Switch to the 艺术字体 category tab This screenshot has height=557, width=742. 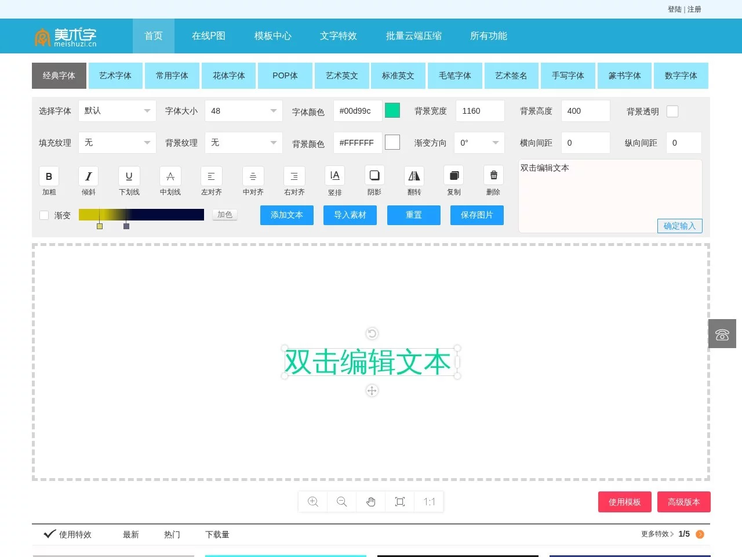point(115,75)
